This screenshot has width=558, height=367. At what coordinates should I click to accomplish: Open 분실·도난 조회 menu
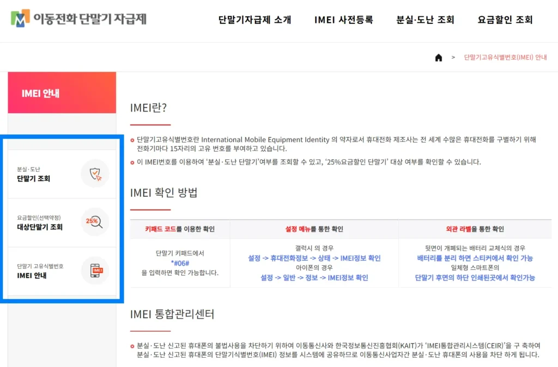pos(425,20)
